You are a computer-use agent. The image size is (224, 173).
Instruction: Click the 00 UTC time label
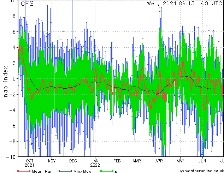212,4
